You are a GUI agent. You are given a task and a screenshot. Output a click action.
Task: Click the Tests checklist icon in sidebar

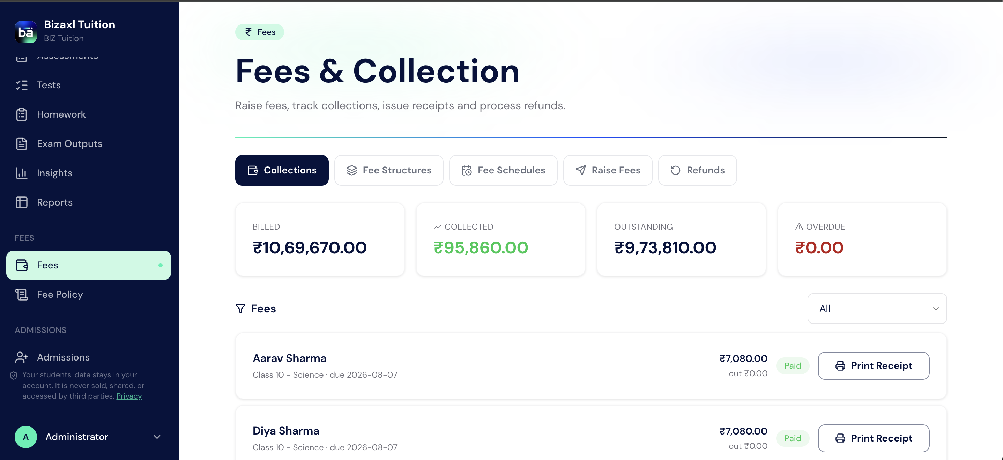tap(21, 85)
